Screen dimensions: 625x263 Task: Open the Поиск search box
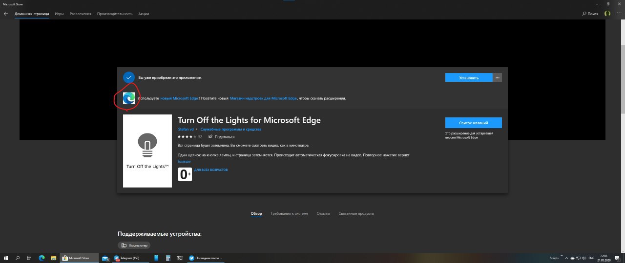tap(590, 14)
